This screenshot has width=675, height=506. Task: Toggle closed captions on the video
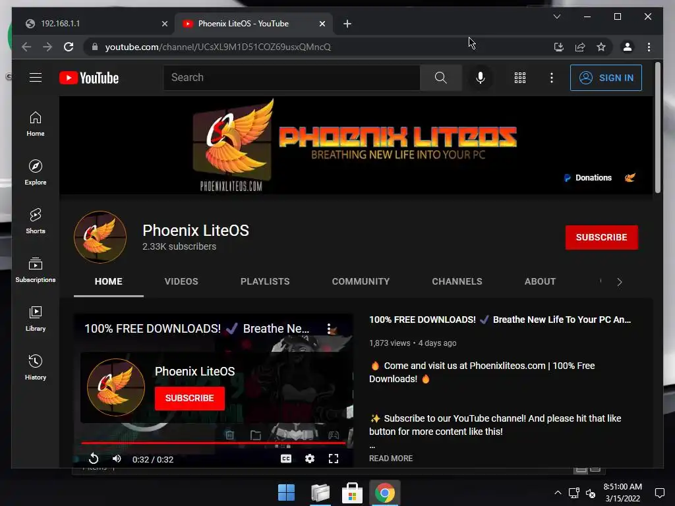point(286,459)
